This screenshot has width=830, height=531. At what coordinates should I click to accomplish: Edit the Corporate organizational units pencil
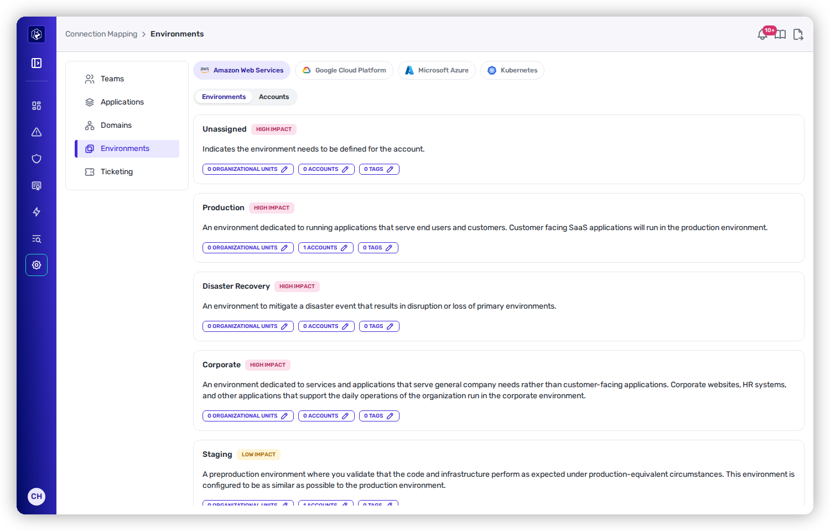284,416
